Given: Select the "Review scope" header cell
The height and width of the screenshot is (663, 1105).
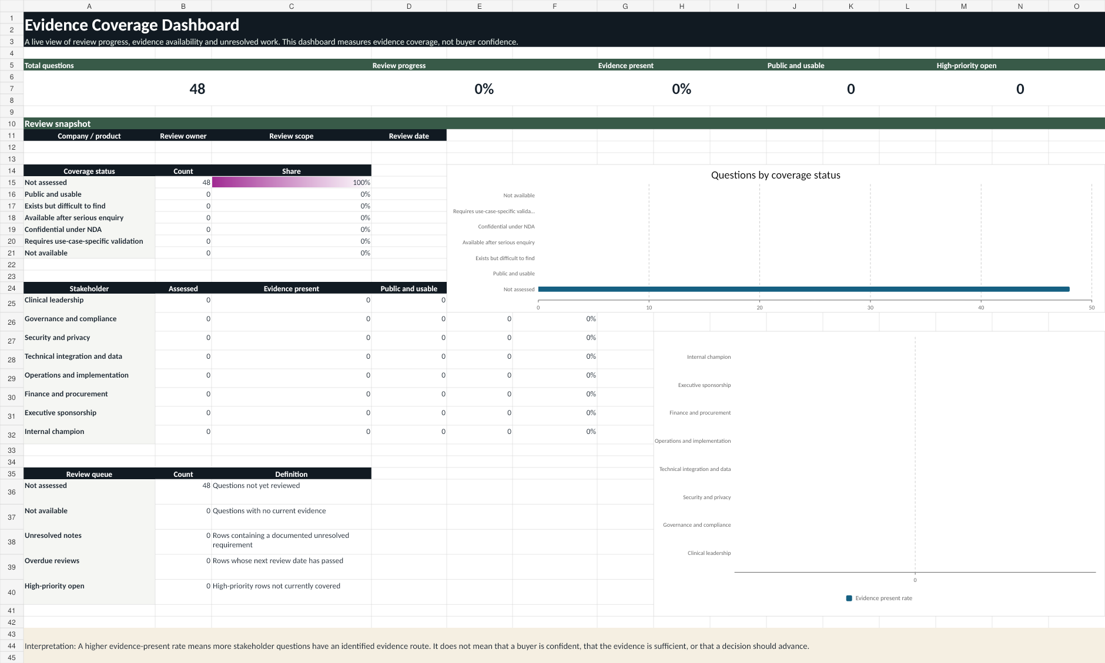Looking at the screenshot, I should point(292,136).
